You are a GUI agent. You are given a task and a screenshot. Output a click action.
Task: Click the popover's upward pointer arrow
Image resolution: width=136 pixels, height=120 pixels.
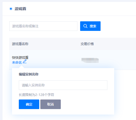[22, 67]
